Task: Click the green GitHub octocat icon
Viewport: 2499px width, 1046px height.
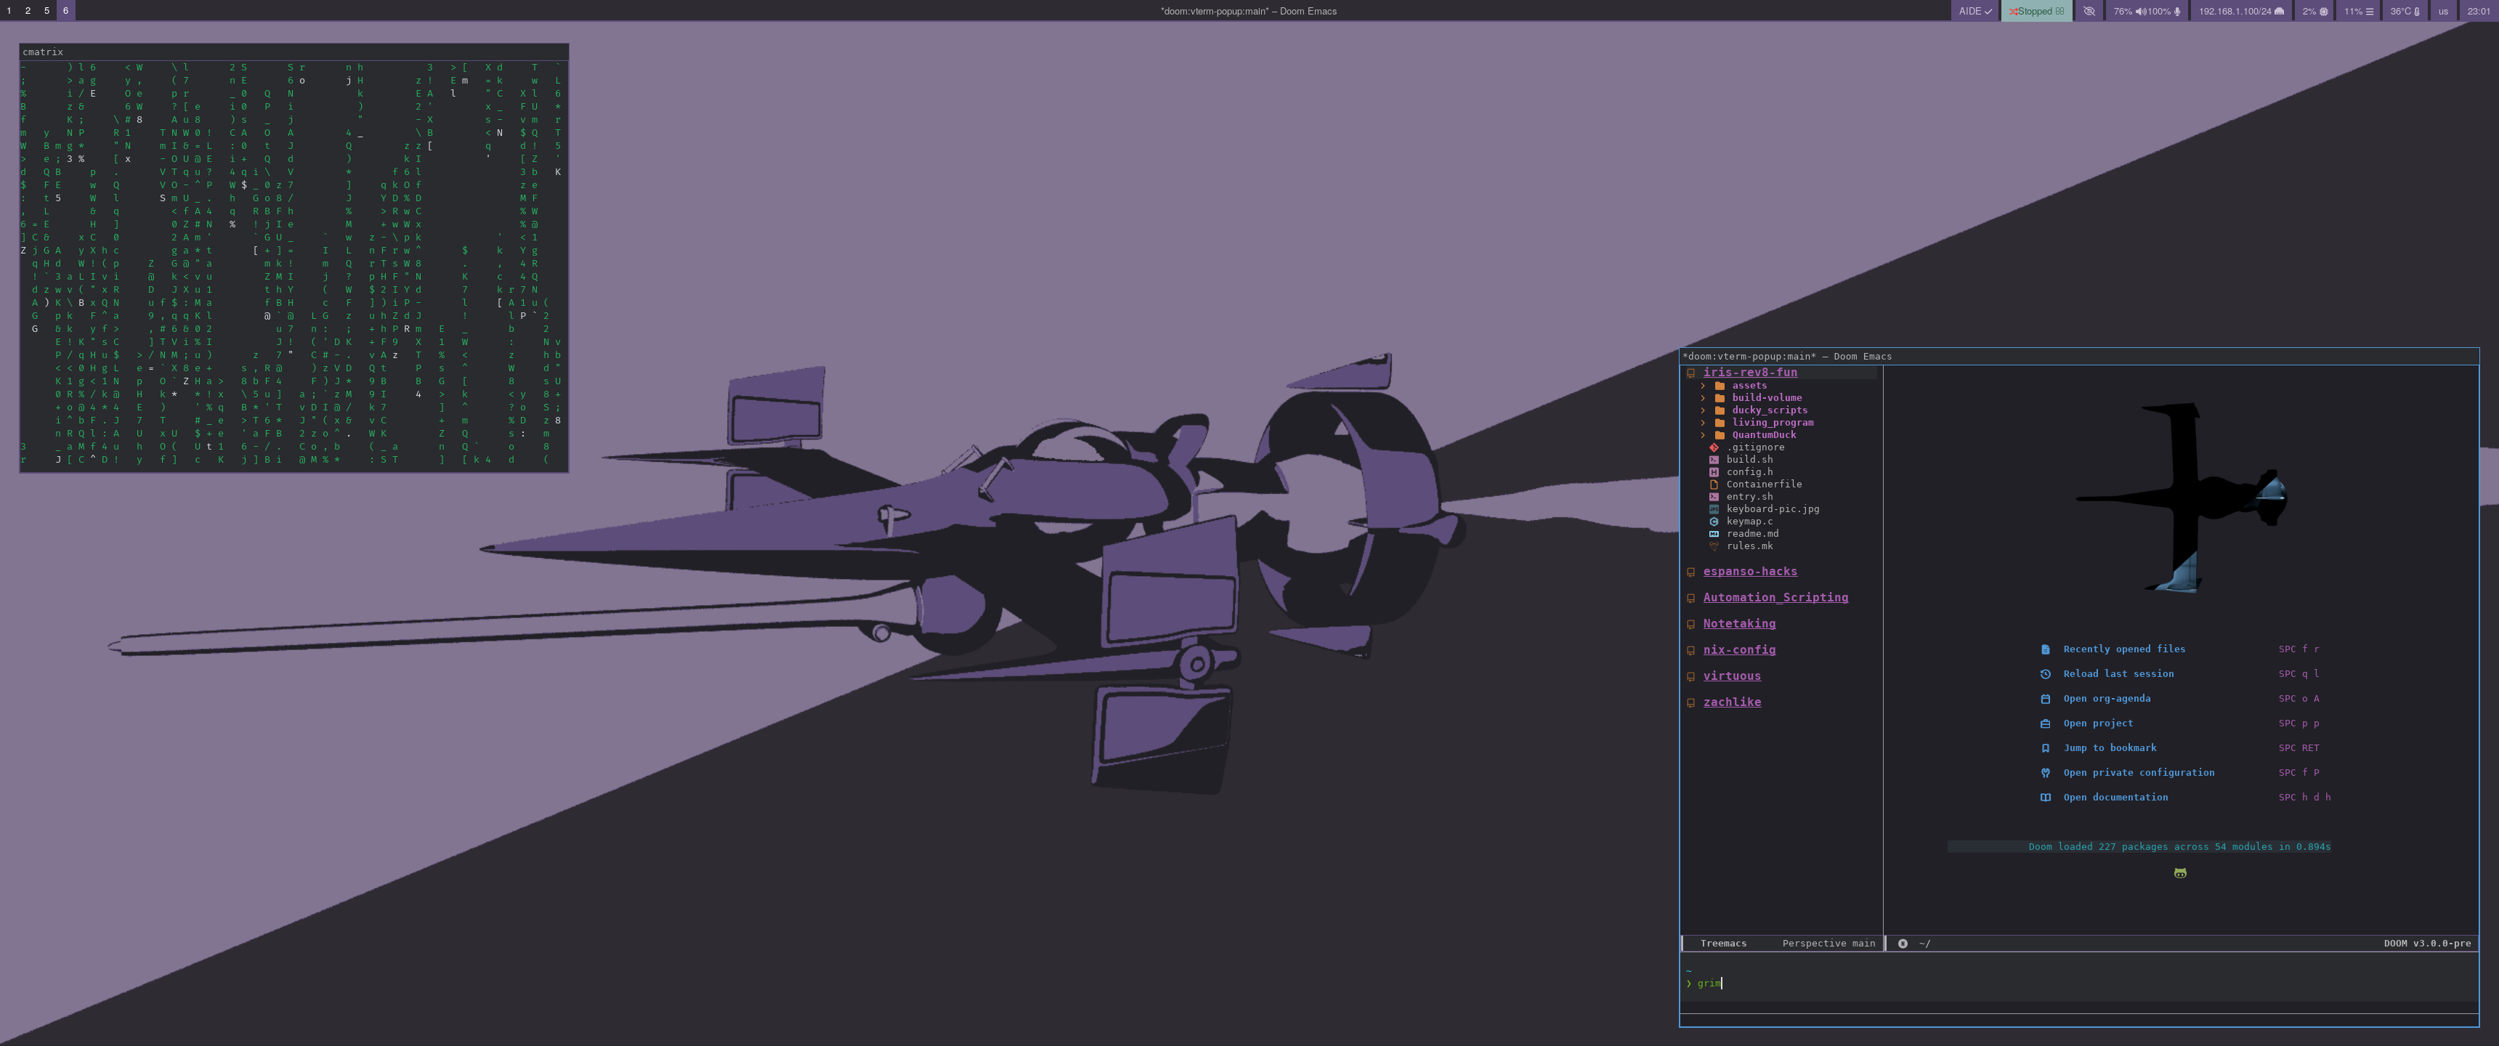Action: tap(2180, 873)
